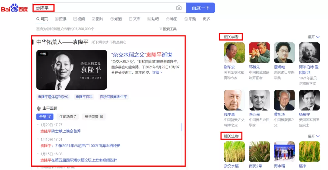Expand the 相关生物 section
The height and width of the screenshot is (170, 328).
313,136
